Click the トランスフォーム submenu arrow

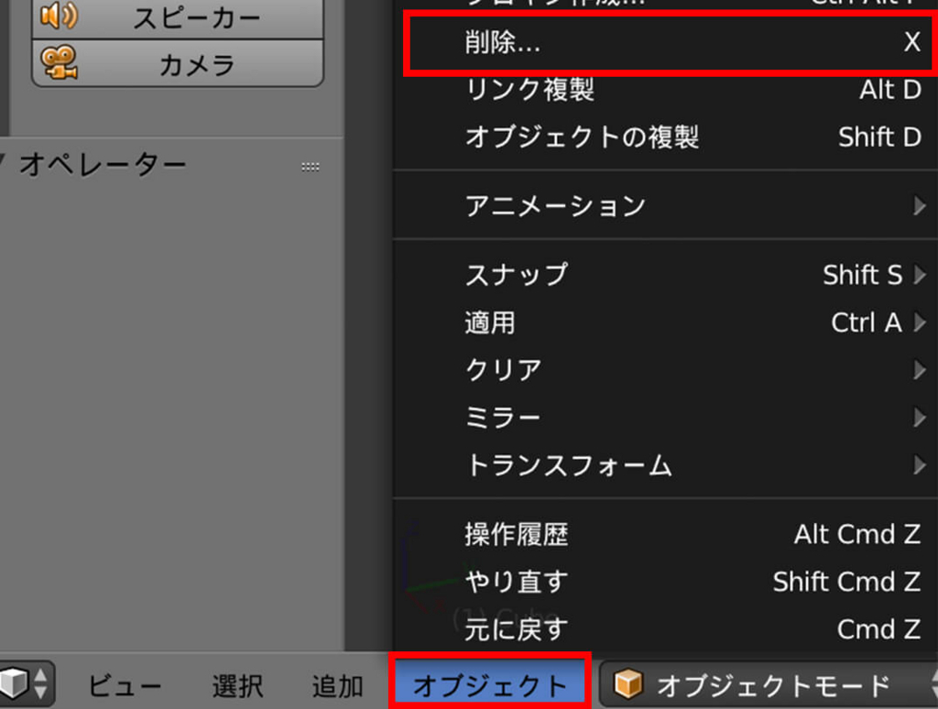pyautogui.click(x=920, y=465)
